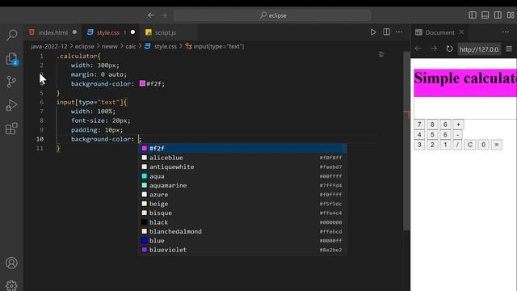Pick azure from the color suggestions

pos(242,195)
